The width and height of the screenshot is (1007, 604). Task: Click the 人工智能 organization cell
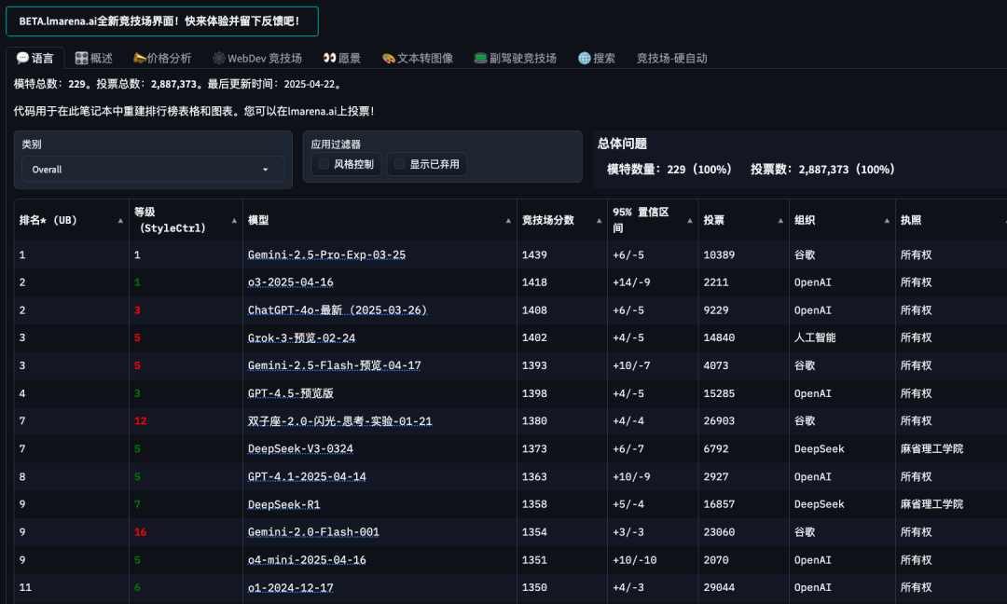(815, 337)
